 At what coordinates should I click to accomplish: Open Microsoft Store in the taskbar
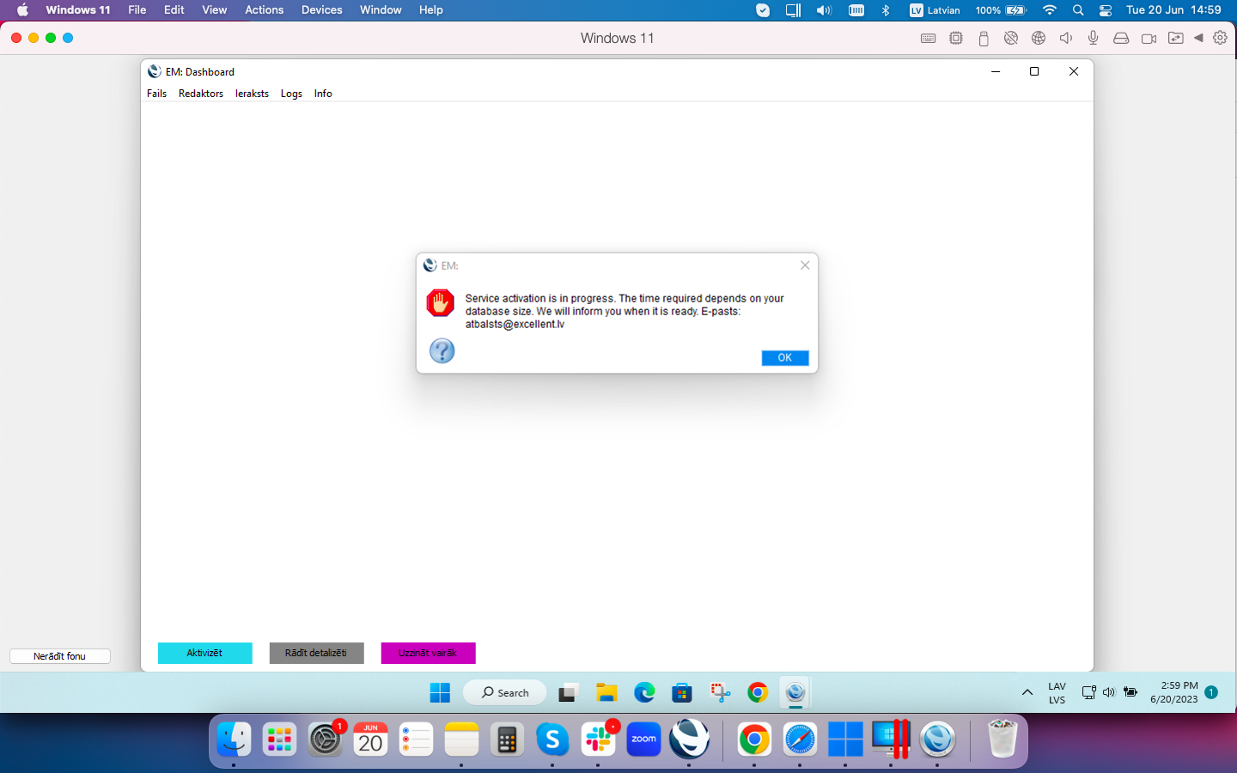coord(682,693)
